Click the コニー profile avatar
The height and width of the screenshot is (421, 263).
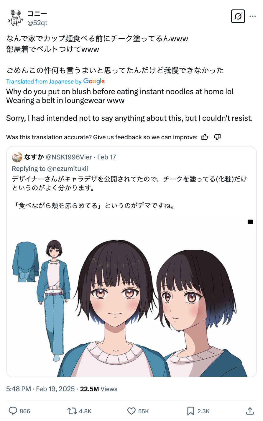tap(15, 18)
